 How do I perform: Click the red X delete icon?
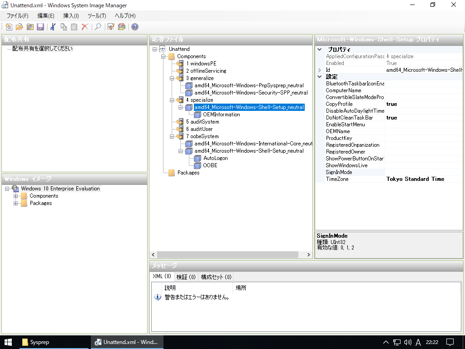coord(85,27)
